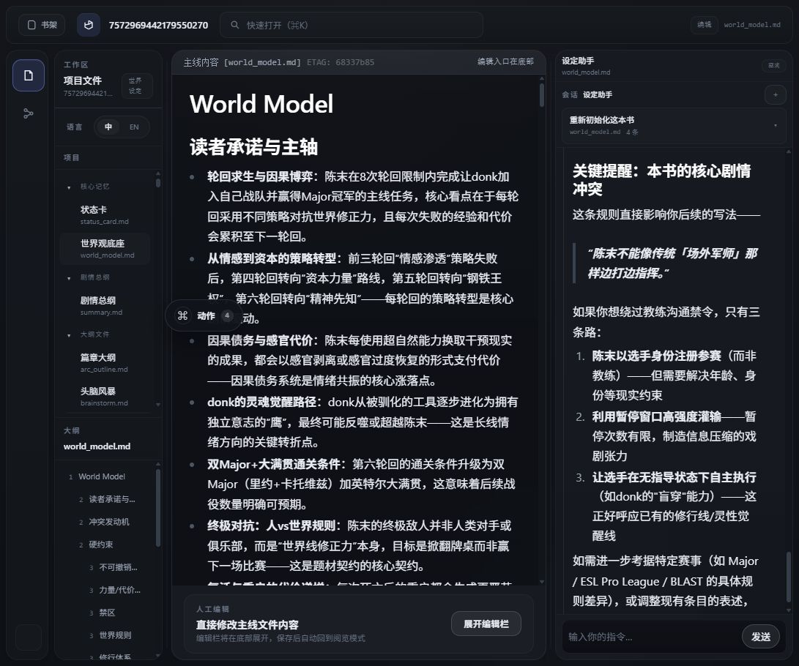The height and width of the screenshot is (666, 799).
Task: Add new conversation with plus icon
Action: click(775, 94)
